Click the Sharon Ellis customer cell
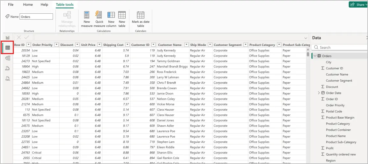Screen dimensions: 368x164 (x=172, y=153)
